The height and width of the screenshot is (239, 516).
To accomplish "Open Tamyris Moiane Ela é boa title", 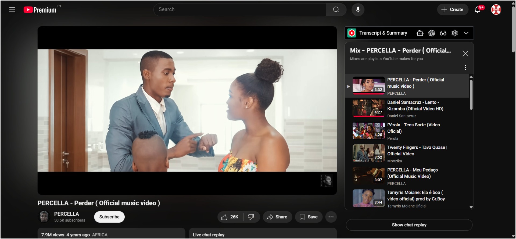I will 416,196.
